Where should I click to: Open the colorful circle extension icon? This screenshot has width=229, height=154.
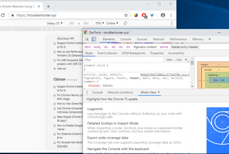136,15
